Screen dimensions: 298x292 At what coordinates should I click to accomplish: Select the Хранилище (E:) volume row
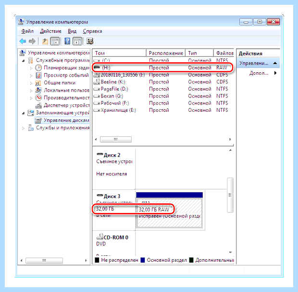pyautogui.click(x=162, y=110)
